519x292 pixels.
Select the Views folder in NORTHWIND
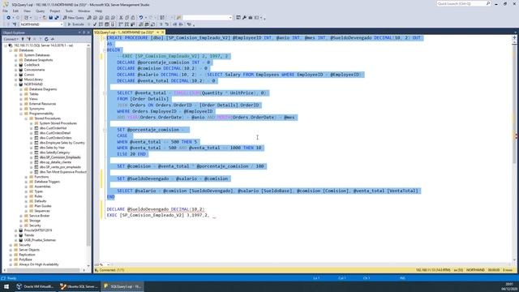click(33, 99)
